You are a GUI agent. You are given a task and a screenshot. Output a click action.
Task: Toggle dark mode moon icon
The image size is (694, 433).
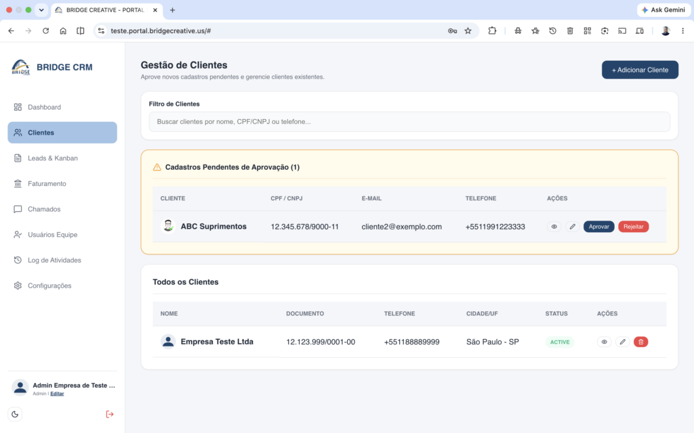click(x=15, y=415)
